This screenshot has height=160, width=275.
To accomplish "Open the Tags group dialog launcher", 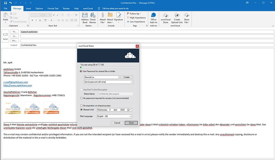I will coord(147,26).
